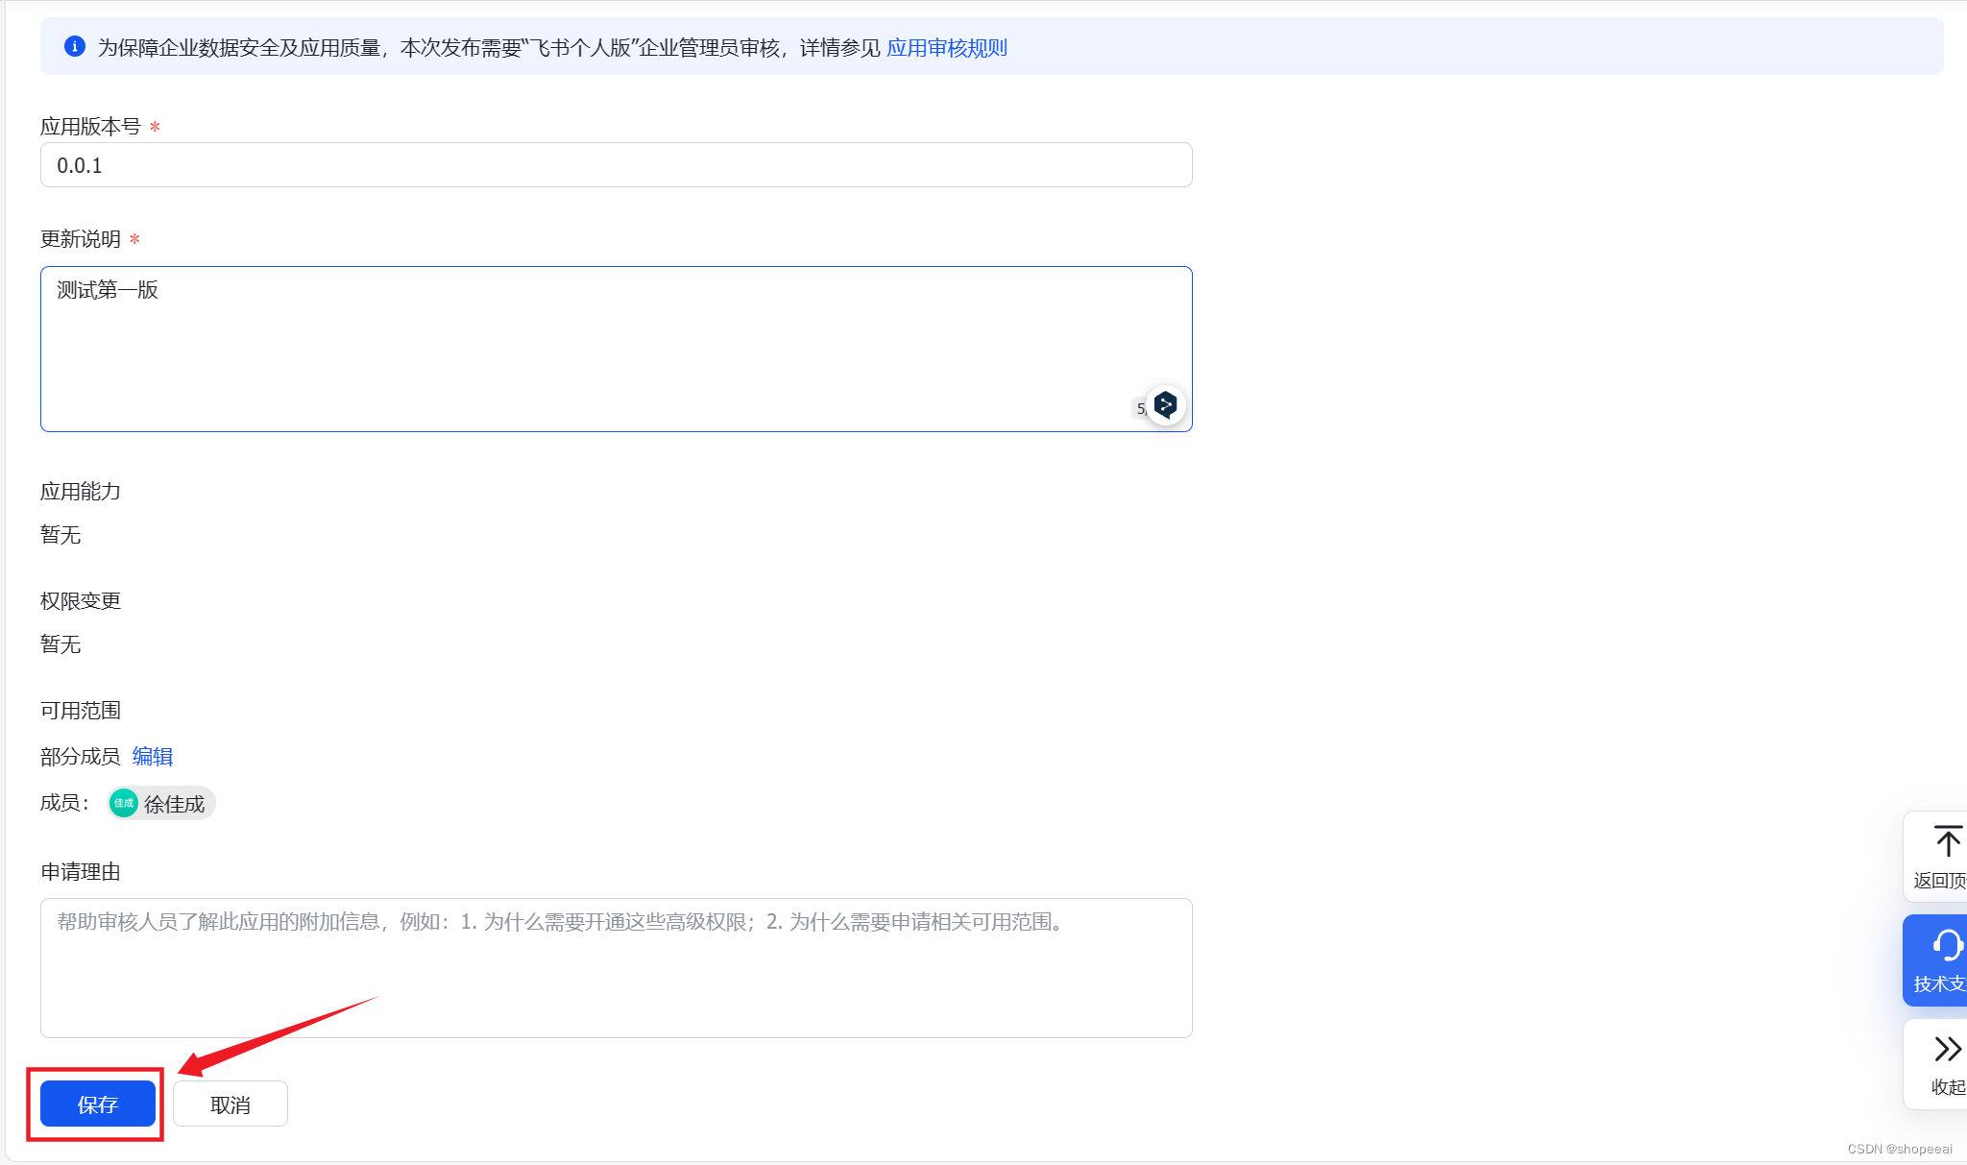Open the 应用审核规则 link
This screenshot has width=1967, height=1165.
pyautogui.click(x=946, y=48)
